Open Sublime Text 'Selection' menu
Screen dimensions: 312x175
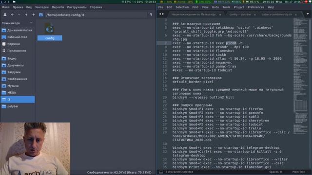click(x=182, y=7)
